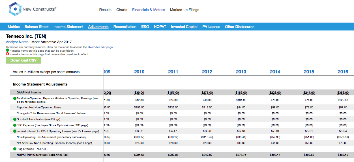
Task: Click 2012 GAAP Net Income value $275.00
Action: (x=207, y=93)
